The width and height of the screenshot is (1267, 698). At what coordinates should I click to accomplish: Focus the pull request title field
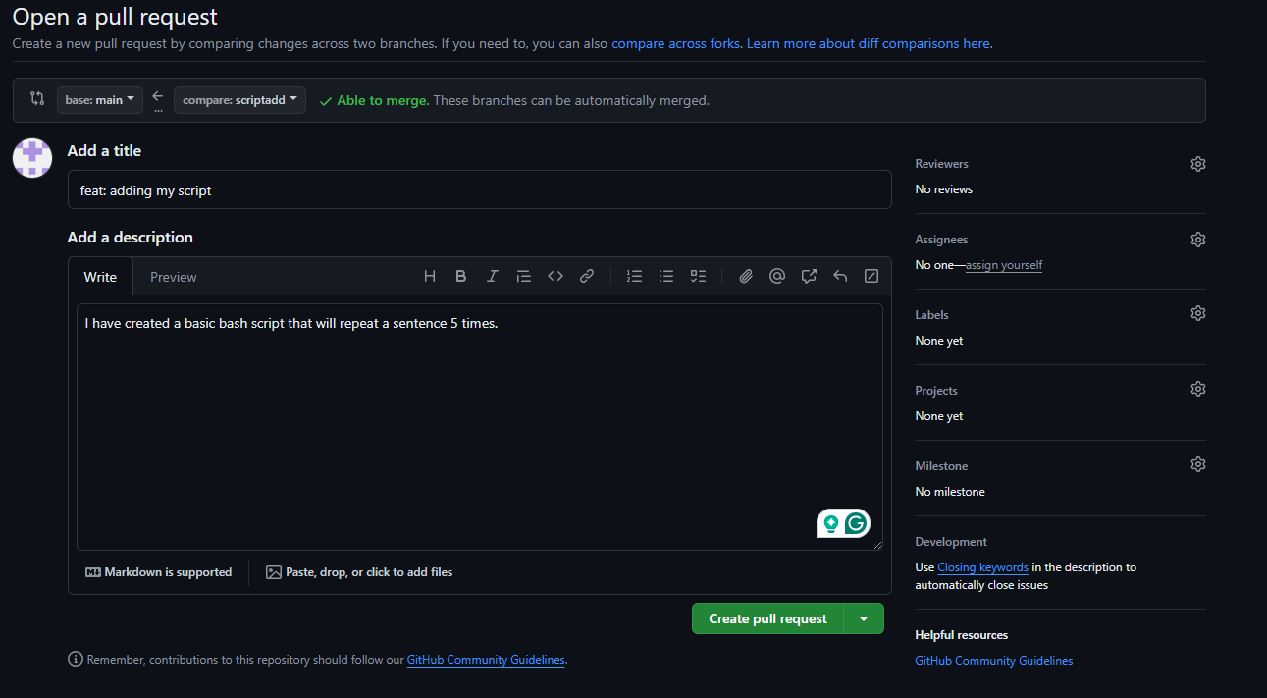pos(479,189)
